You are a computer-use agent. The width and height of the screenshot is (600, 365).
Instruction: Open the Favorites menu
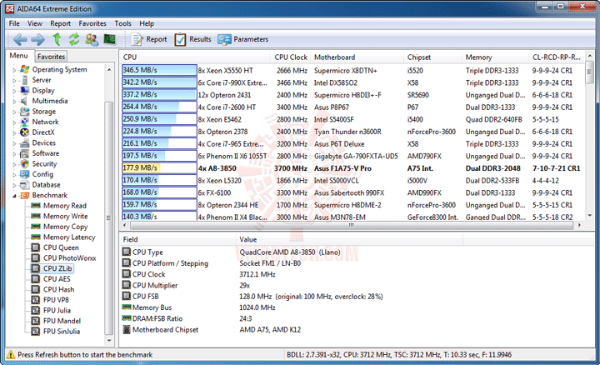pos(92,23)
